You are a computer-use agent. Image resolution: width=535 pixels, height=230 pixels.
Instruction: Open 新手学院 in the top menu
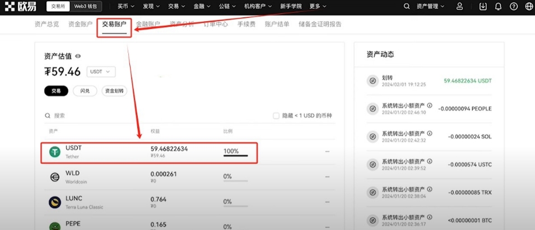(291, 6)
